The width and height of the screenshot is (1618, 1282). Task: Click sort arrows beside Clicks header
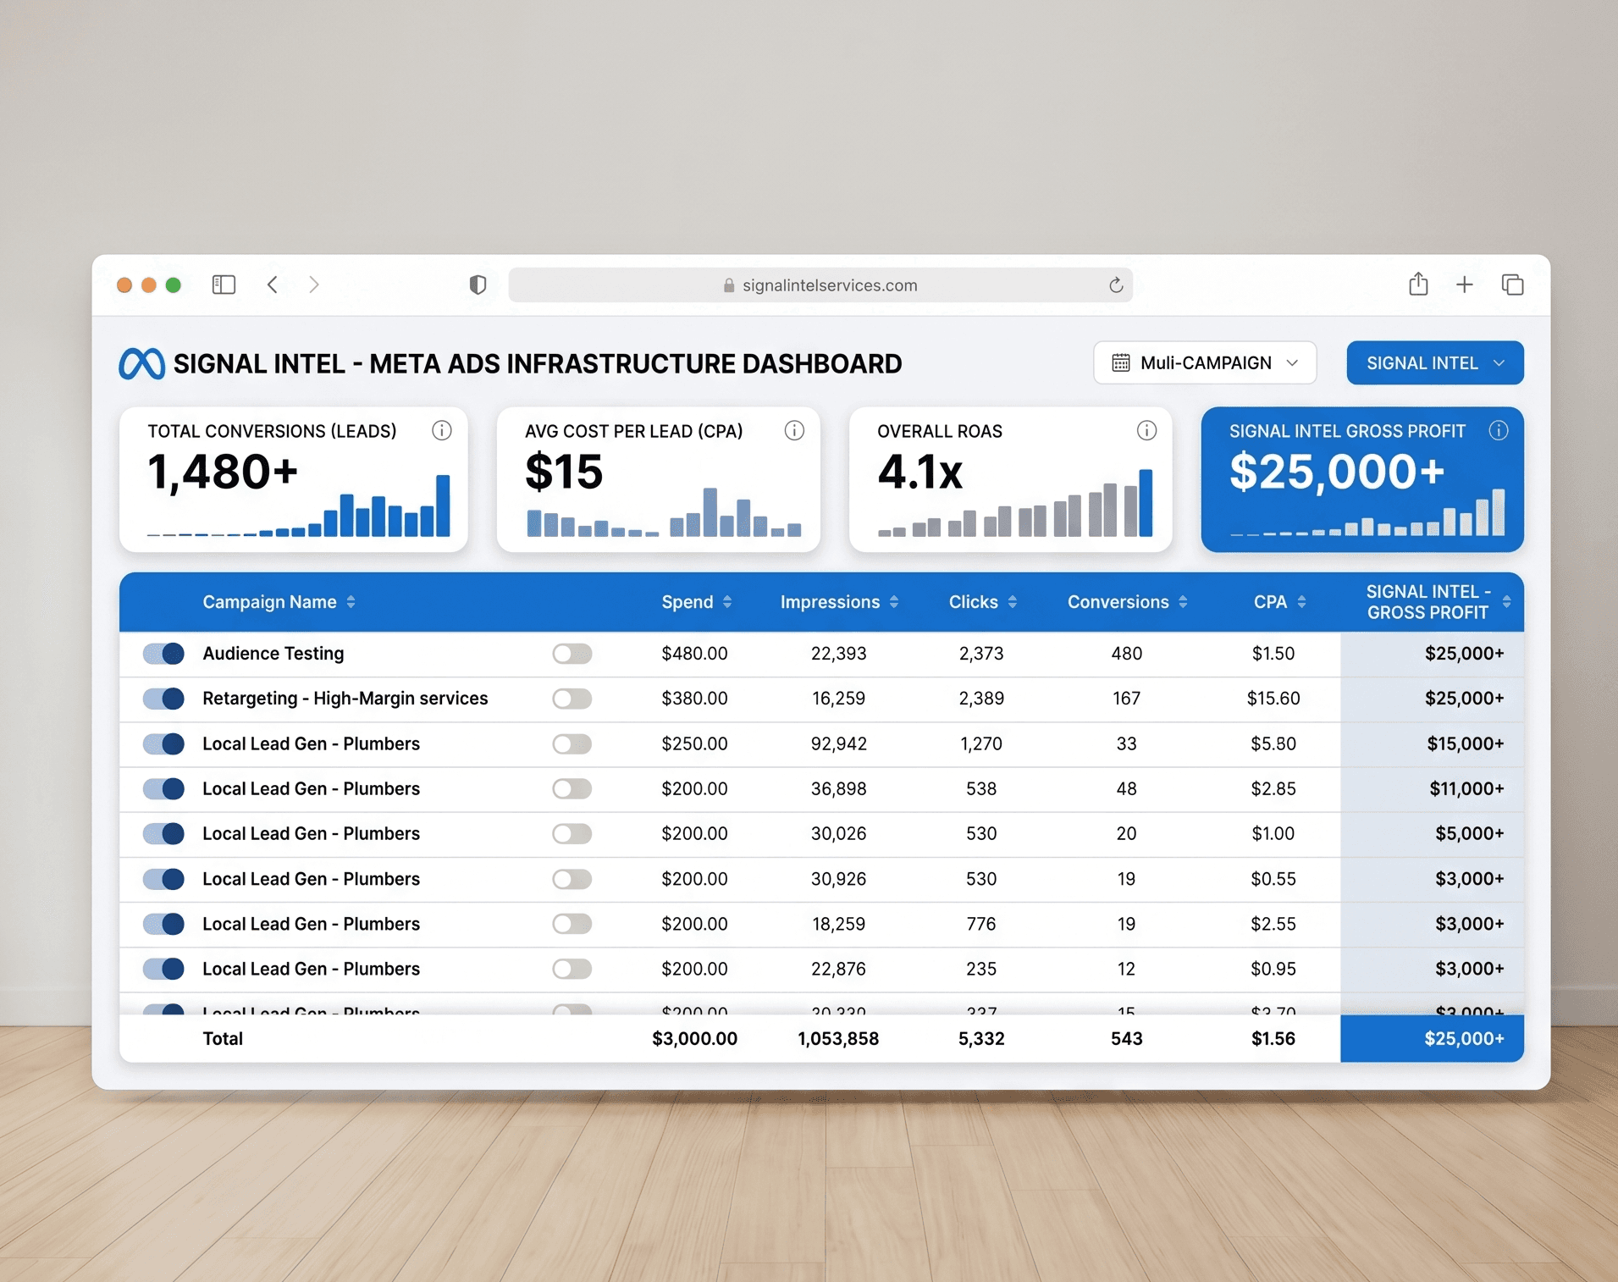[1013, 602]
